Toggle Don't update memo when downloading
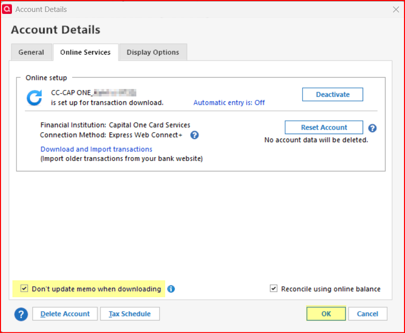405x333 pixels. (24, 288)
